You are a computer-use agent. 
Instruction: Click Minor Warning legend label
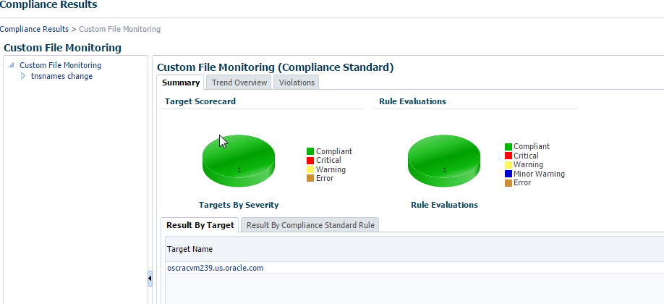click(x=539, y=174)
